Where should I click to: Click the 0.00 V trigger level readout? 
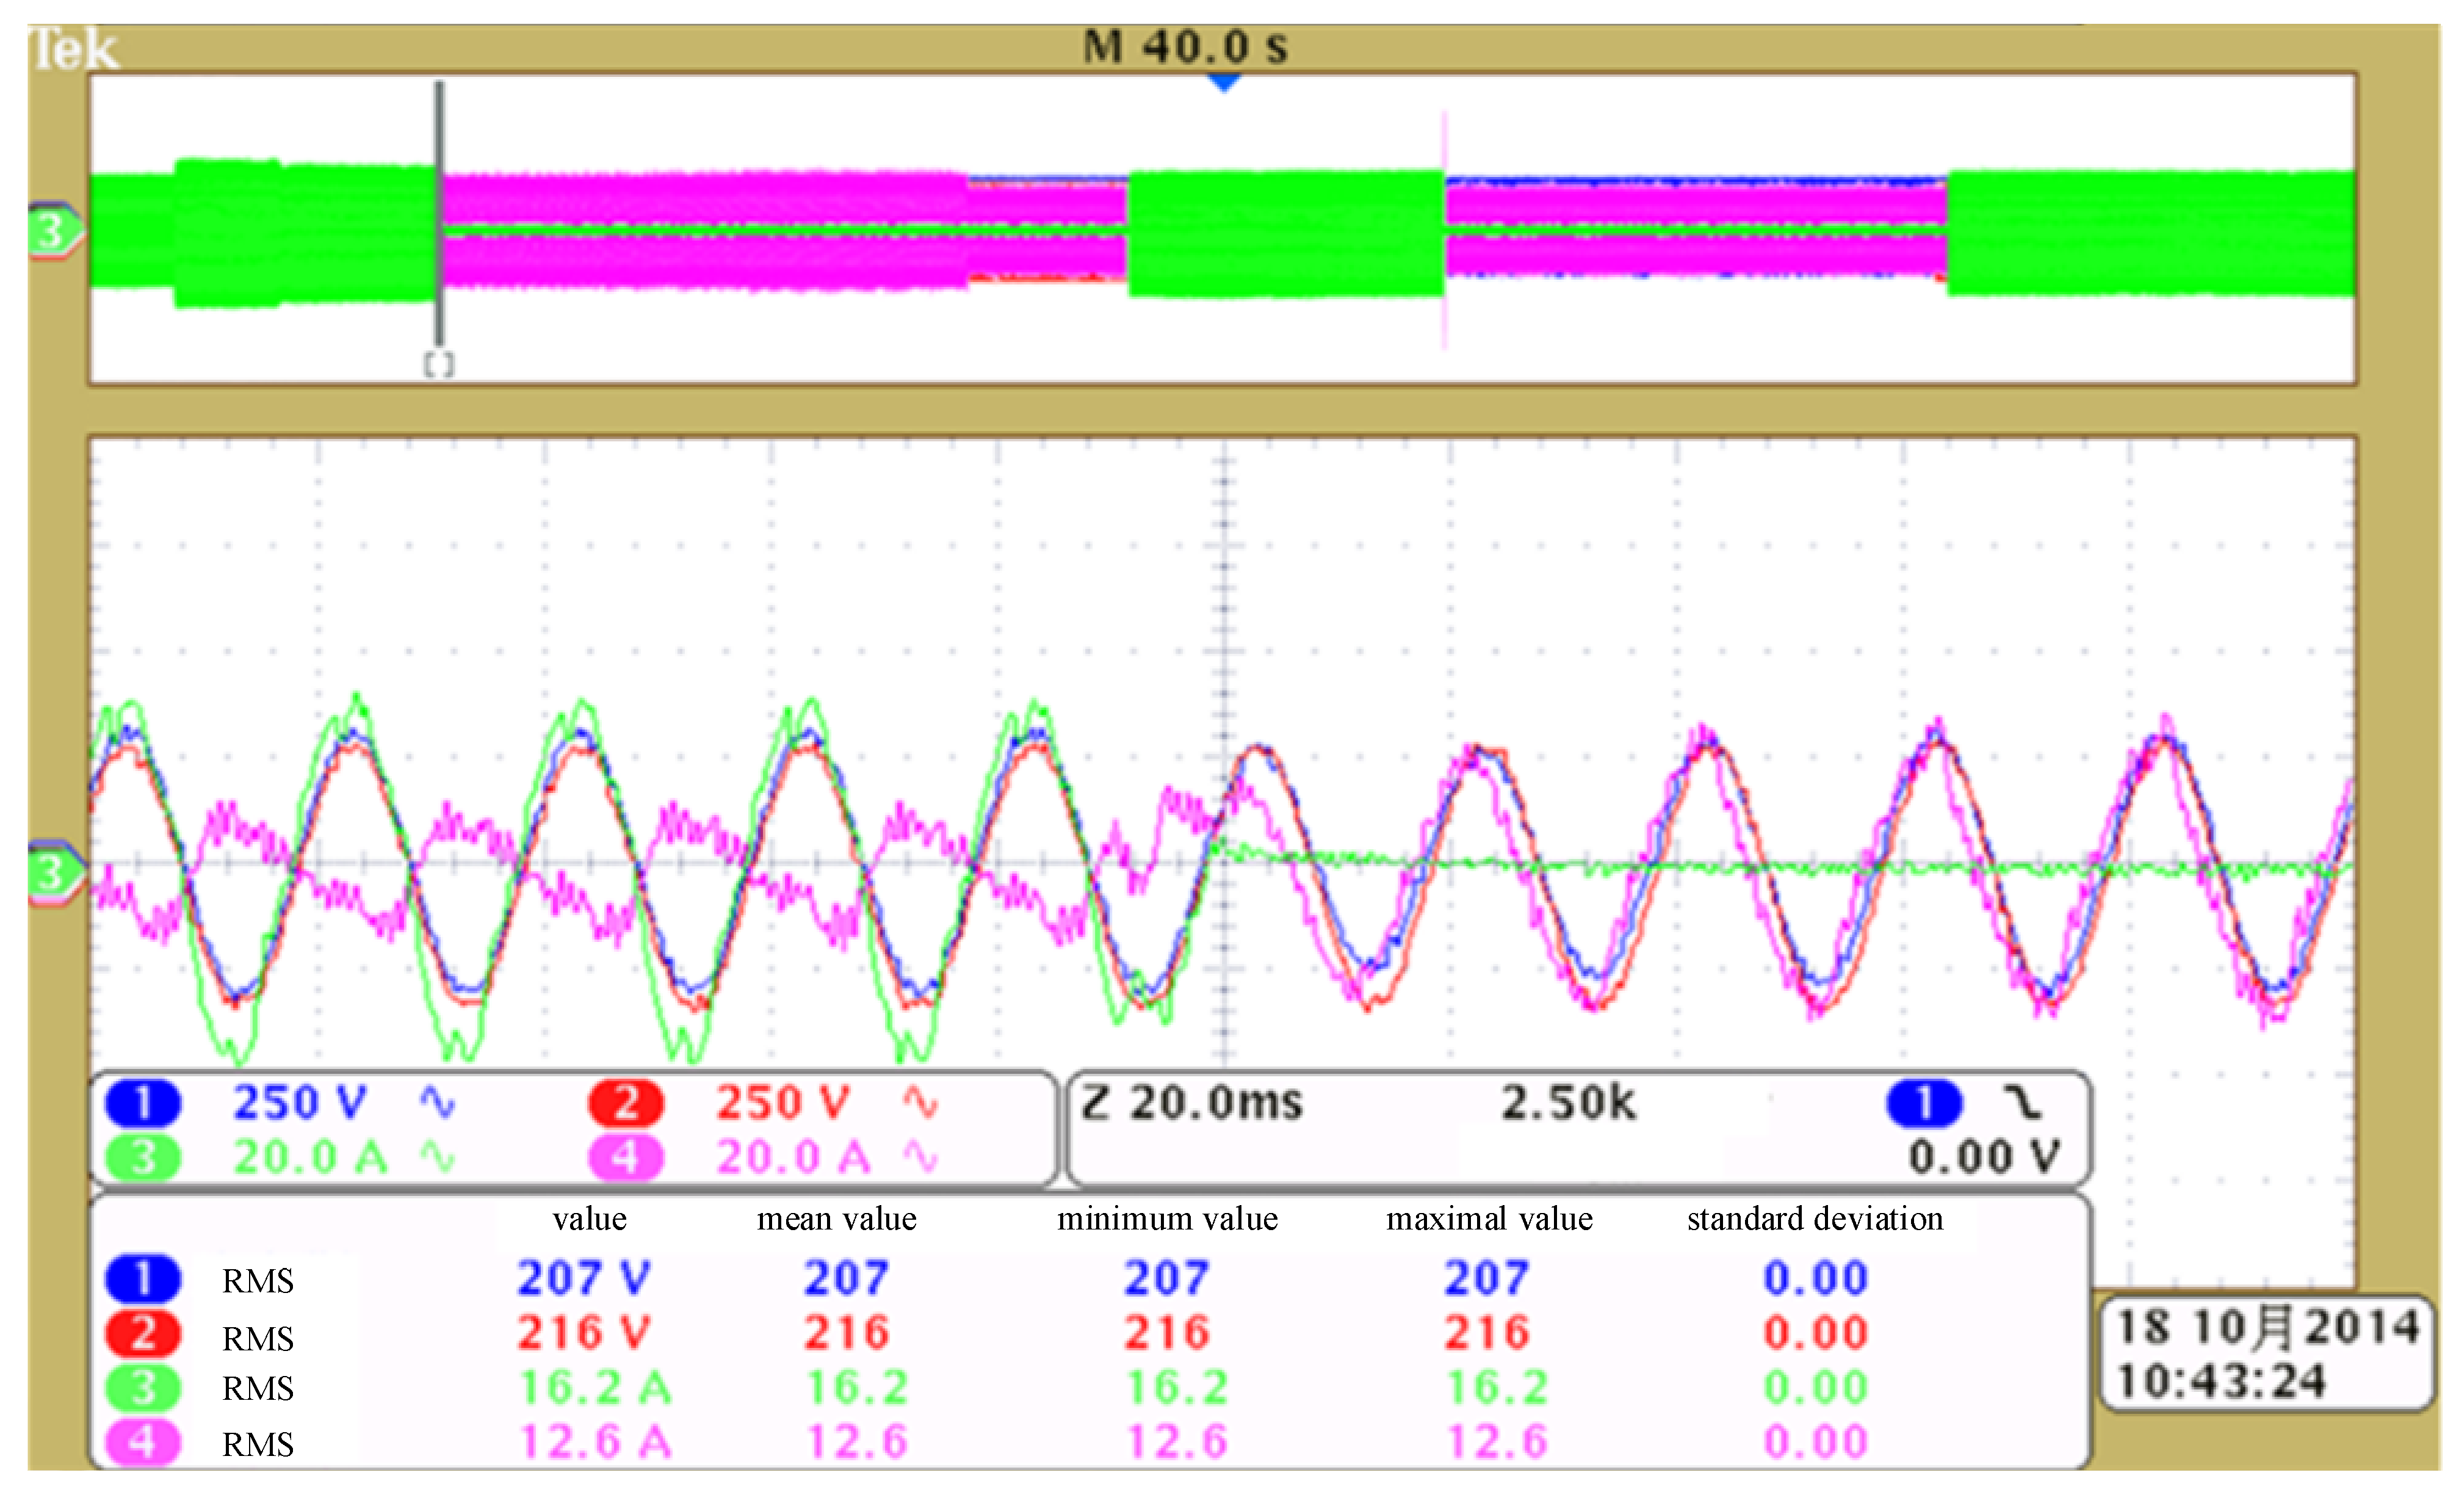pos(1984,1157)
